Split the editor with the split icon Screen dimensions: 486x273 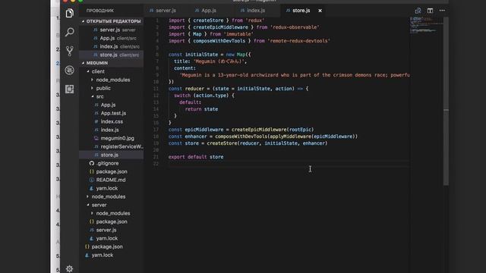(430, 11)
